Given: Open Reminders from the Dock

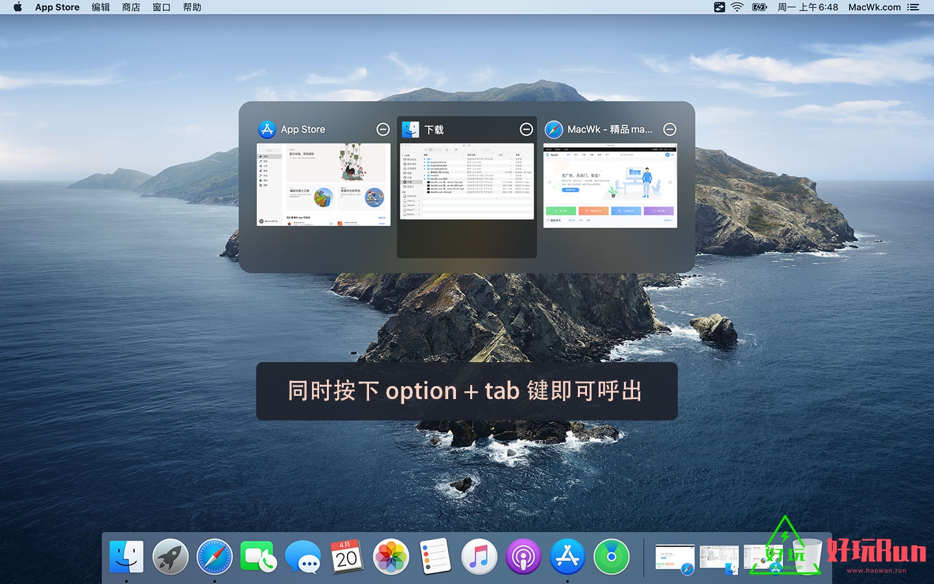Looking at the screenshot, I should [x=435, y=556].
